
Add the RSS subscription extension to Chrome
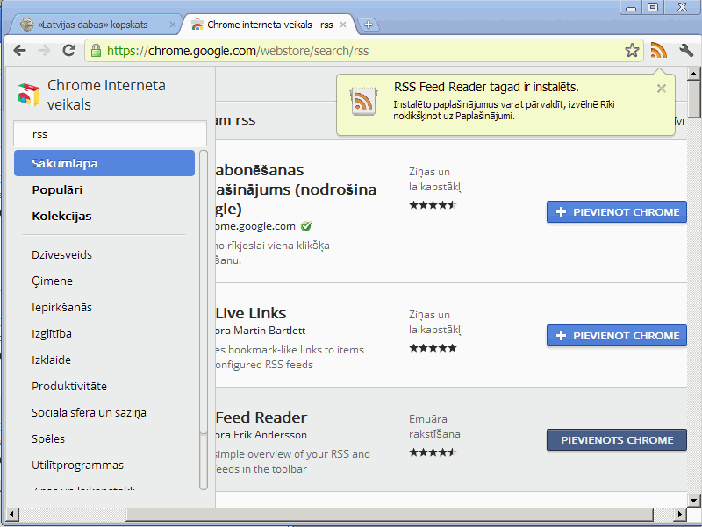[617, 212]
